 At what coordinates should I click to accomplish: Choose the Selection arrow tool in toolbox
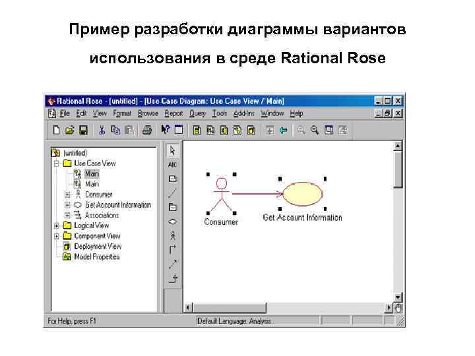tap(173, 150)
